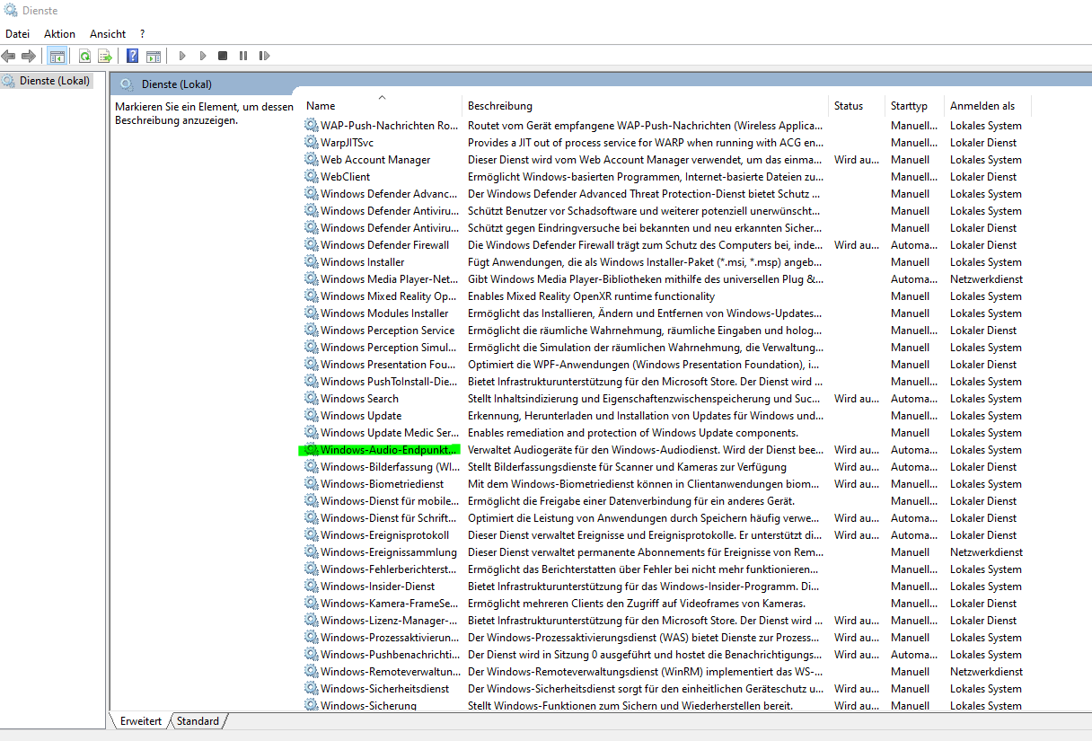Select the Windows-Bilderfassung (WI... service
This screenshot has height=741, width=1092.
click(390, 467)
